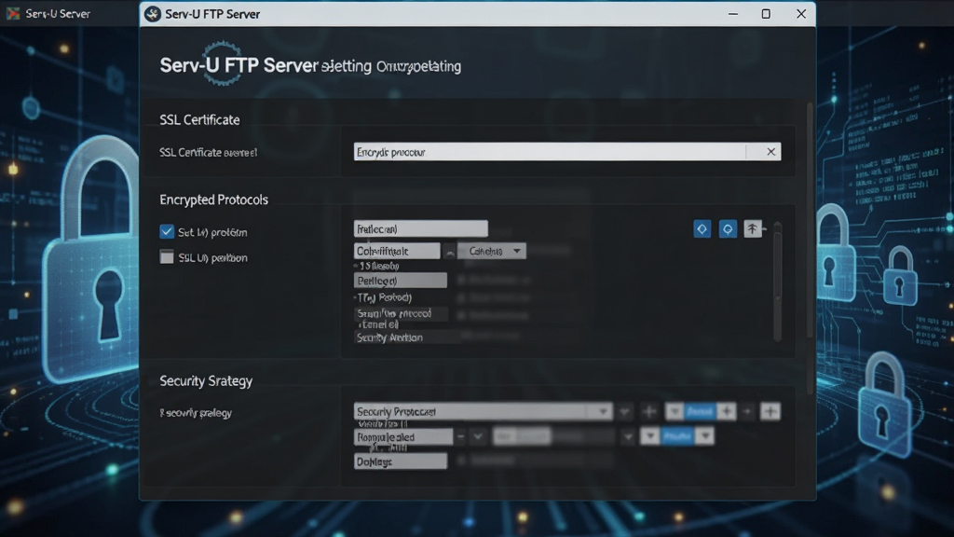This screenshot has height=537, width=954.
Task: Click the blurred gray field right of Romqule aled
Action: 522,436
